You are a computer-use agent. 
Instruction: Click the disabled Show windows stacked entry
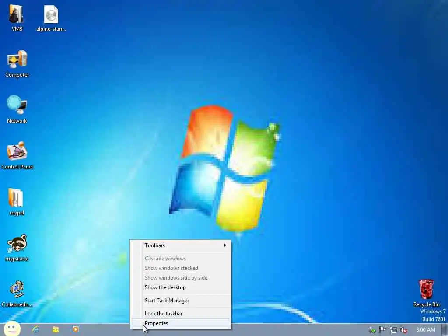[180, 268]
